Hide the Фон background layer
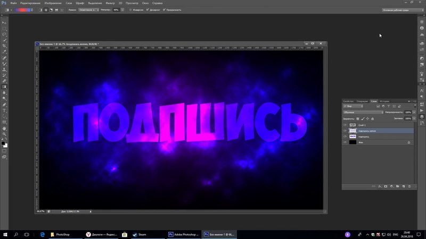The height and width of the screenshot is (239, 426). pos(345,142)
